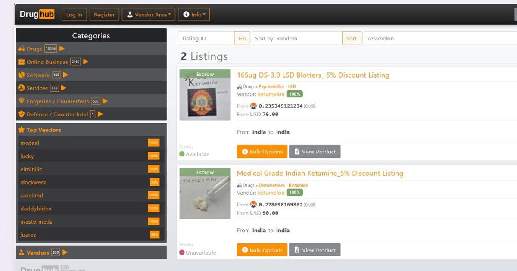Click the Sort by: Random field
Image resolution: width=517 pixels, height=271 pixels.
[296, 38]
